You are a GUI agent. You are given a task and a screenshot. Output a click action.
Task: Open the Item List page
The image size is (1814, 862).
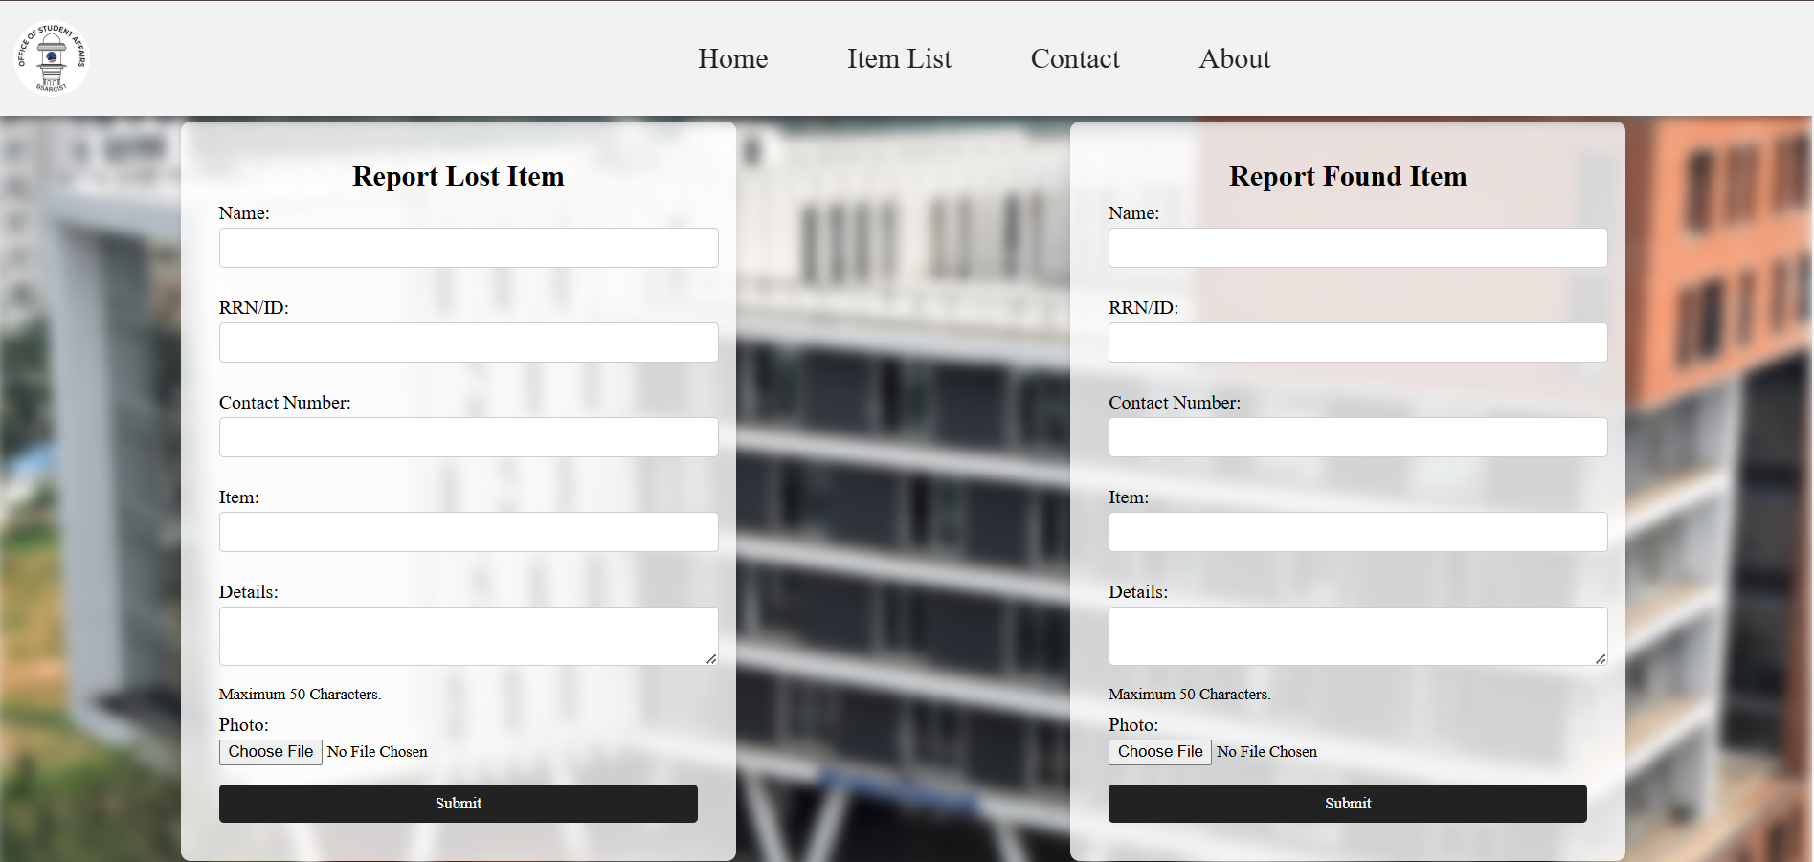(899, 59)
